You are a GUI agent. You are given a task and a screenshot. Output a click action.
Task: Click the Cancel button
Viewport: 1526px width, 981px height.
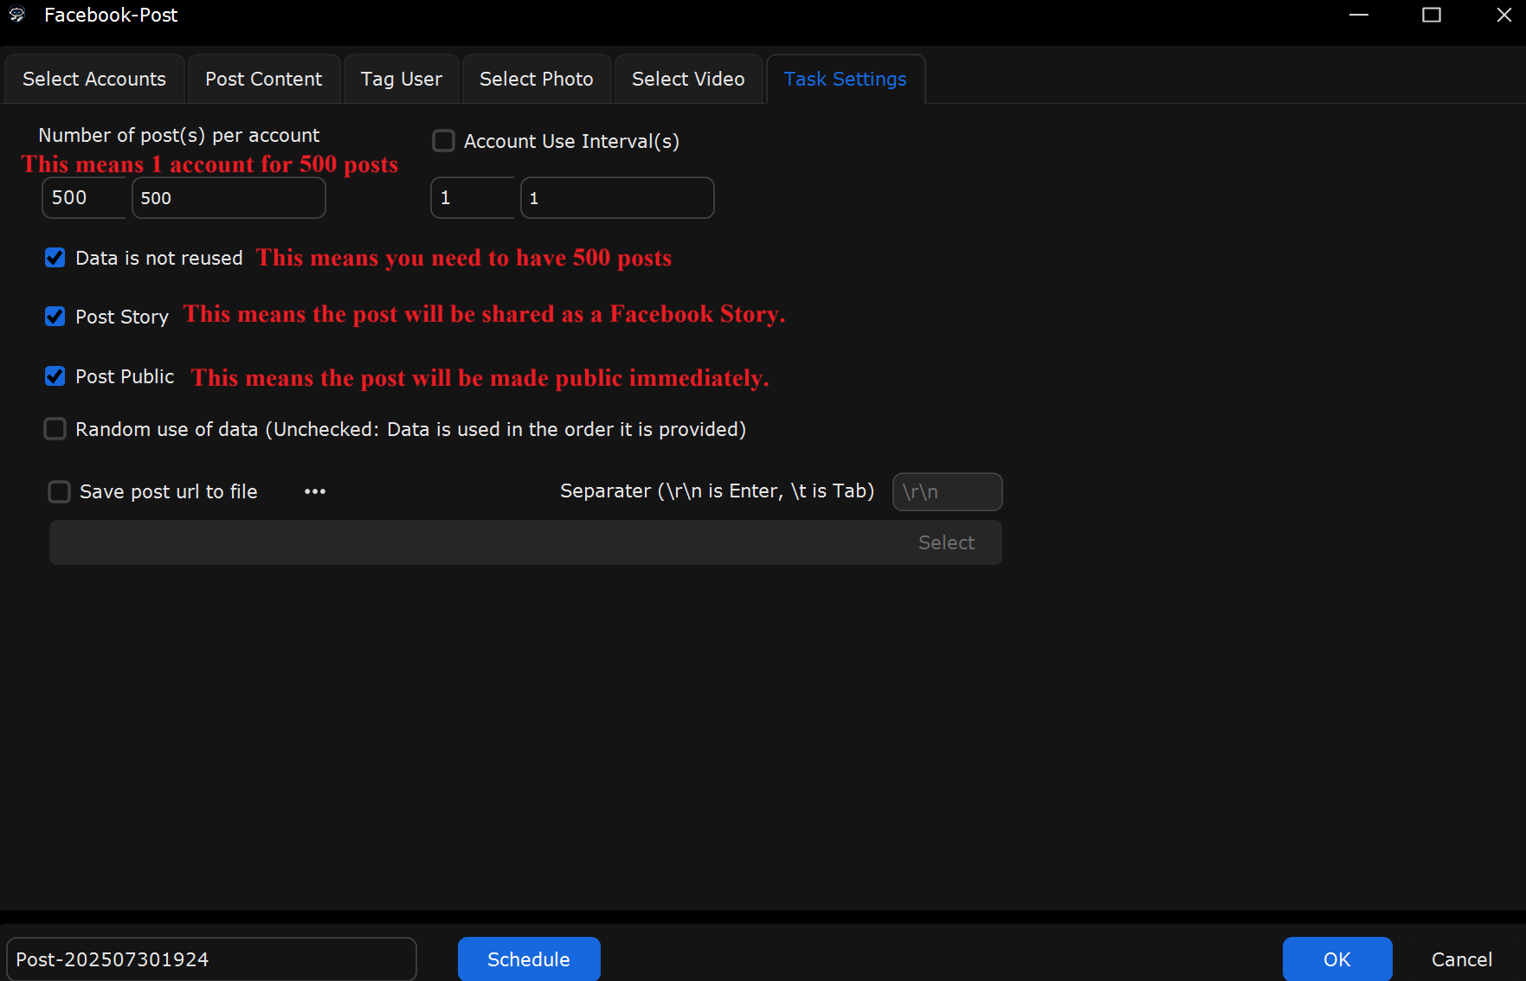[1462, 959]
